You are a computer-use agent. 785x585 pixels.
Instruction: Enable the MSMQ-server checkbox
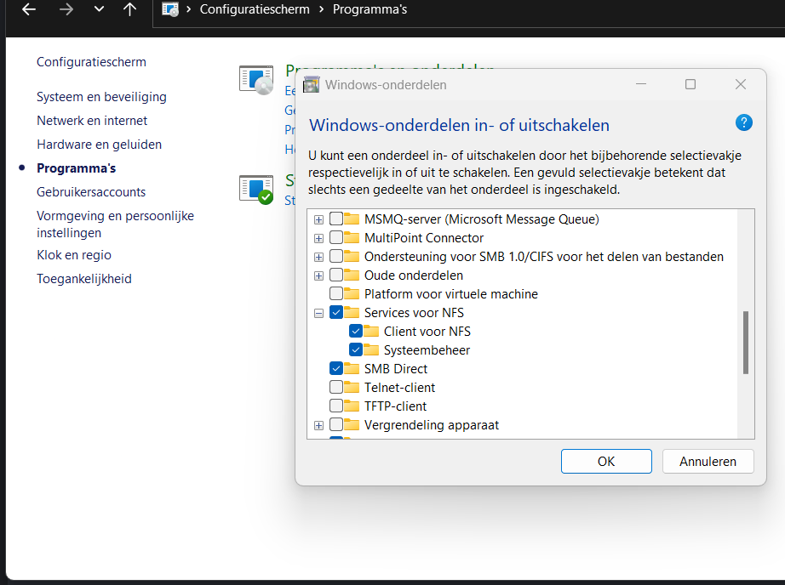coord(336,219)
